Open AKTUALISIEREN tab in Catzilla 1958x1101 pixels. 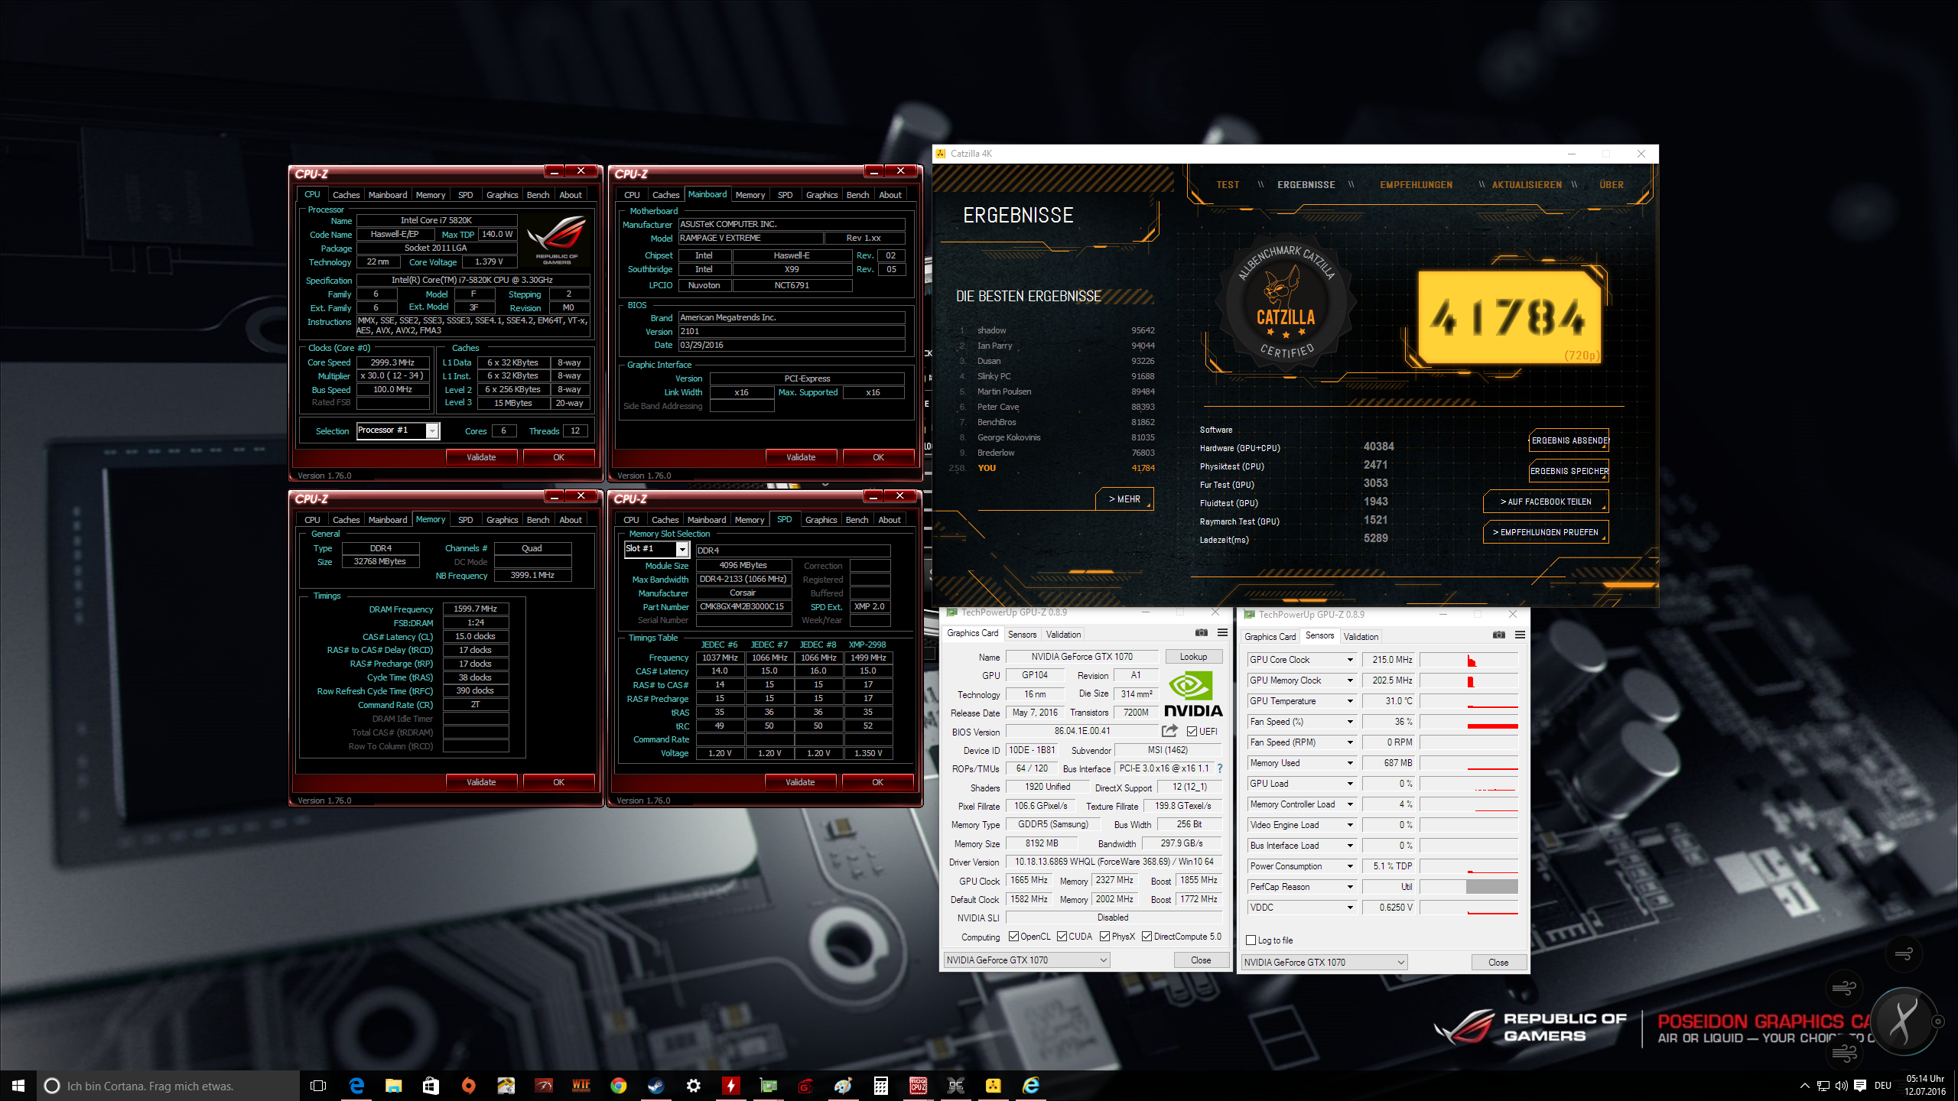click(x=1527, y=185)
